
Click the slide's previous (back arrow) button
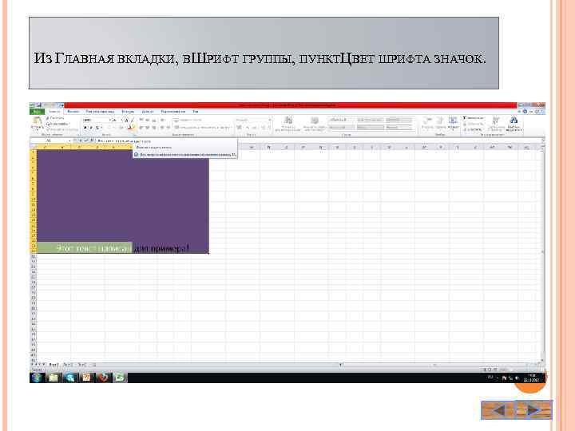coord(498,409)
